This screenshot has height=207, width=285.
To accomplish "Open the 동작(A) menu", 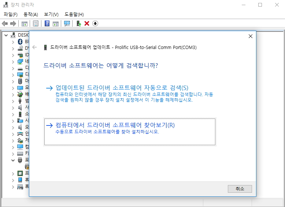I will click(30, 14).
